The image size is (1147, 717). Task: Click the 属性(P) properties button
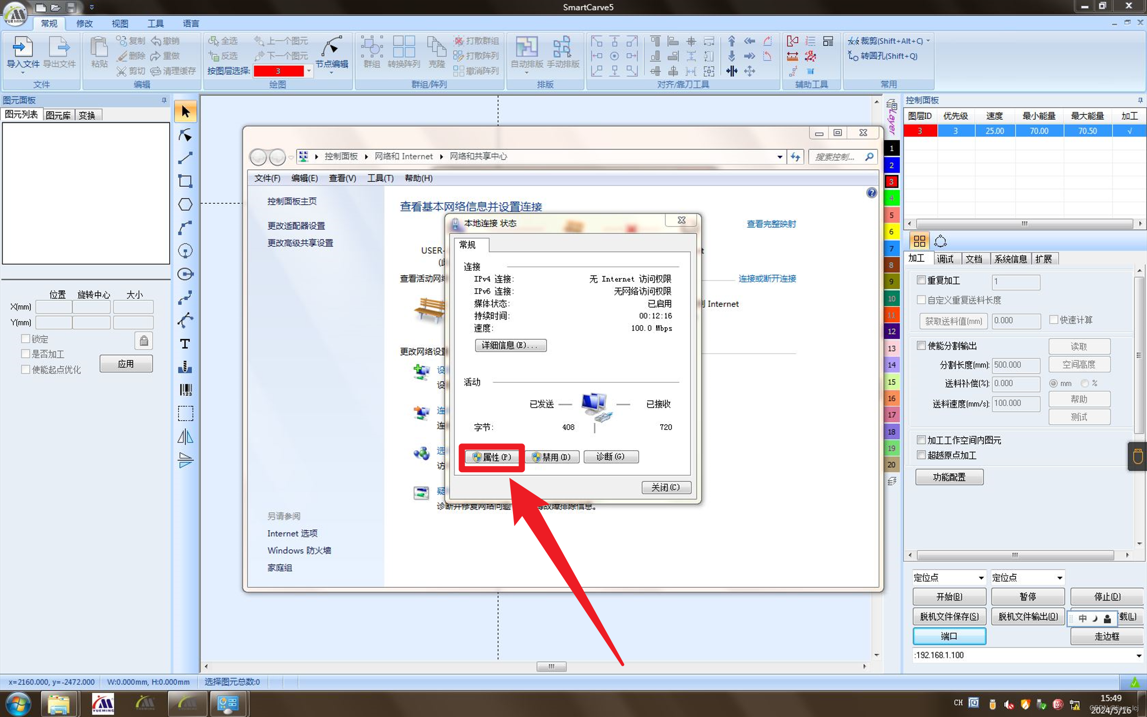click(x=491, y=457)
